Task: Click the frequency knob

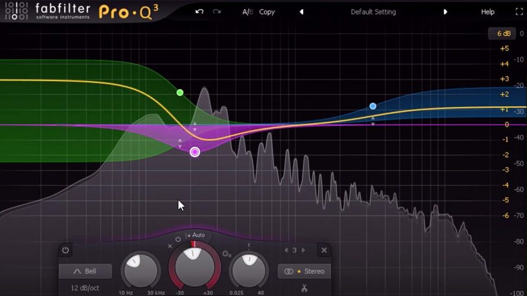Action: 141,271
